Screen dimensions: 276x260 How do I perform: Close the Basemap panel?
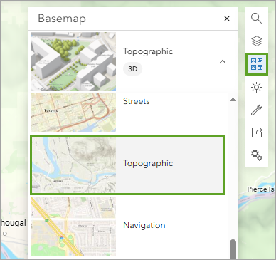click(227, 19)
